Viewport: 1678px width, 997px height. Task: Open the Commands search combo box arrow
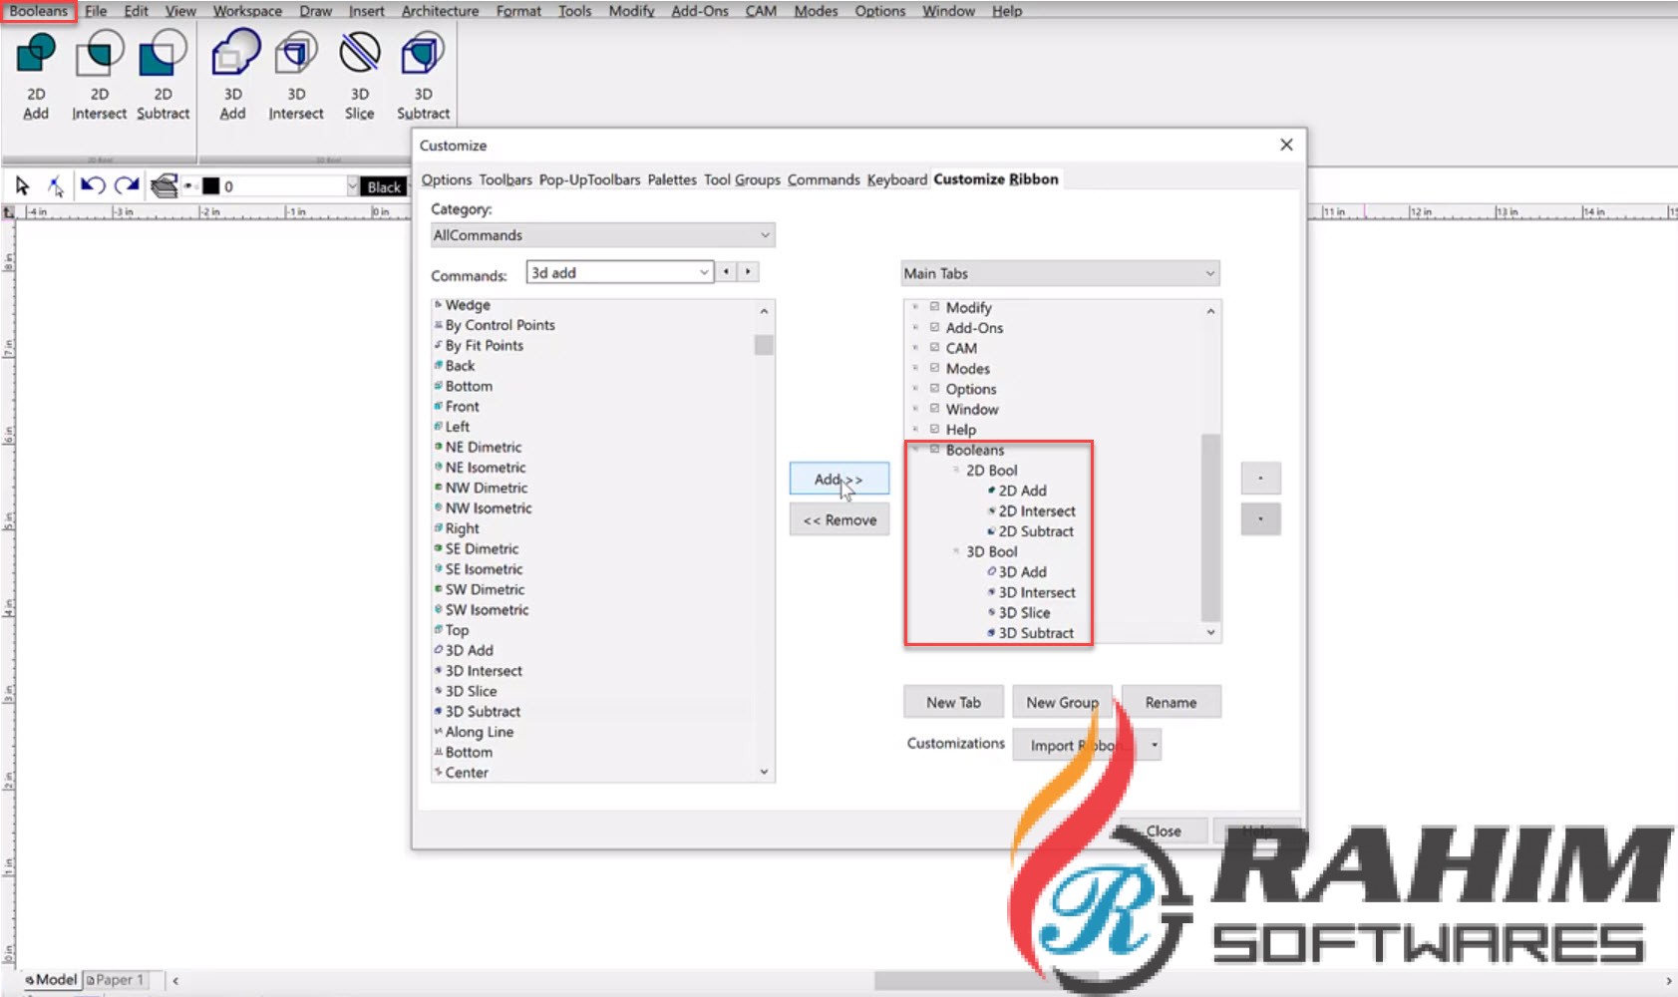tap(704, 272)
